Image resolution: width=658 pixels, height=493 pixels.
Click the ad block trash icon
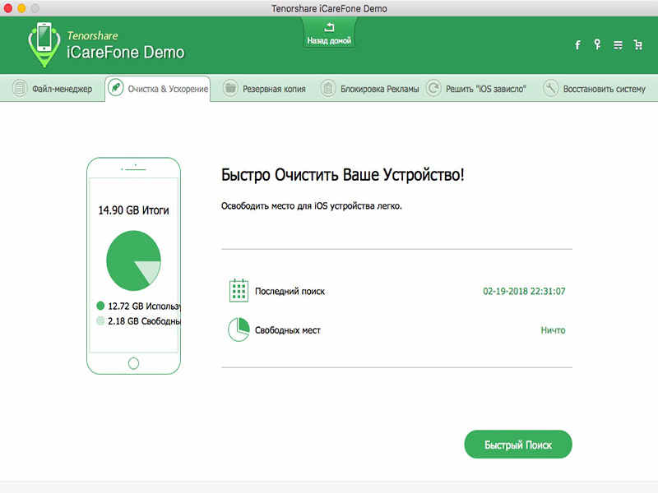coord(328,89)
